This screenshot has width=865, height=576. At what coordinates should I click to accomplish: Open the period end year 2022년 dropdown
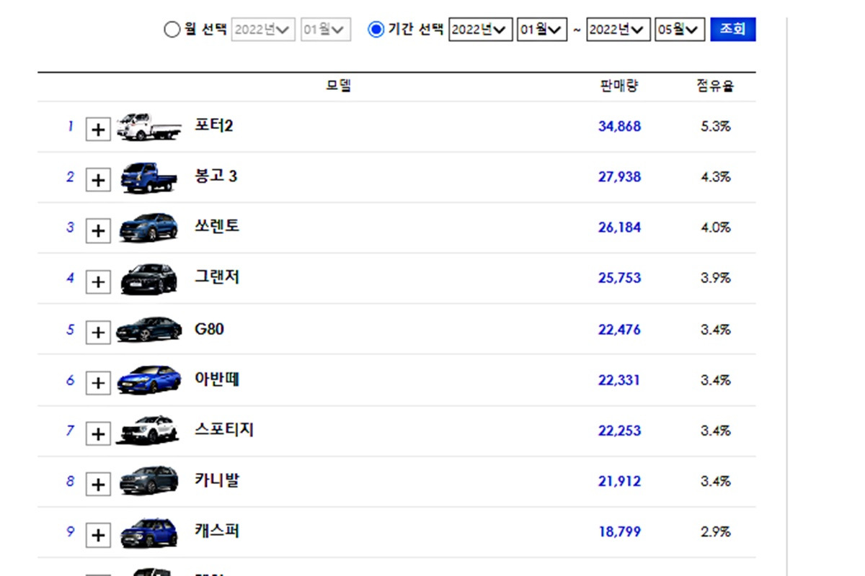pos(618,30)
